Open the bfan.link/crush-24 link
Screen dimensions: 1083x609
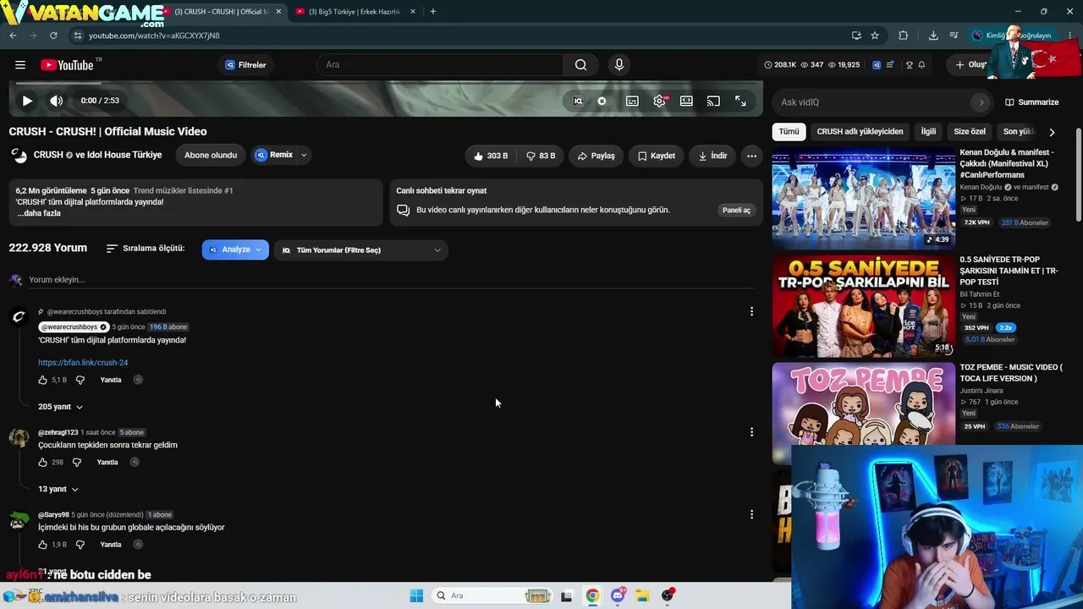(83, 363)
